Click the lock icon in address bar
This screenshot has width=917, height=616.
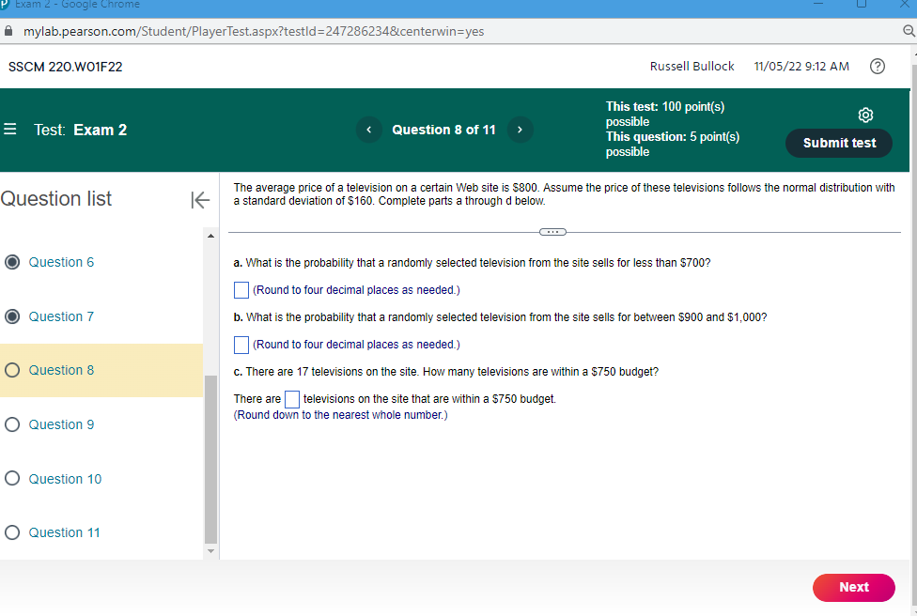[x=8, y=31]
